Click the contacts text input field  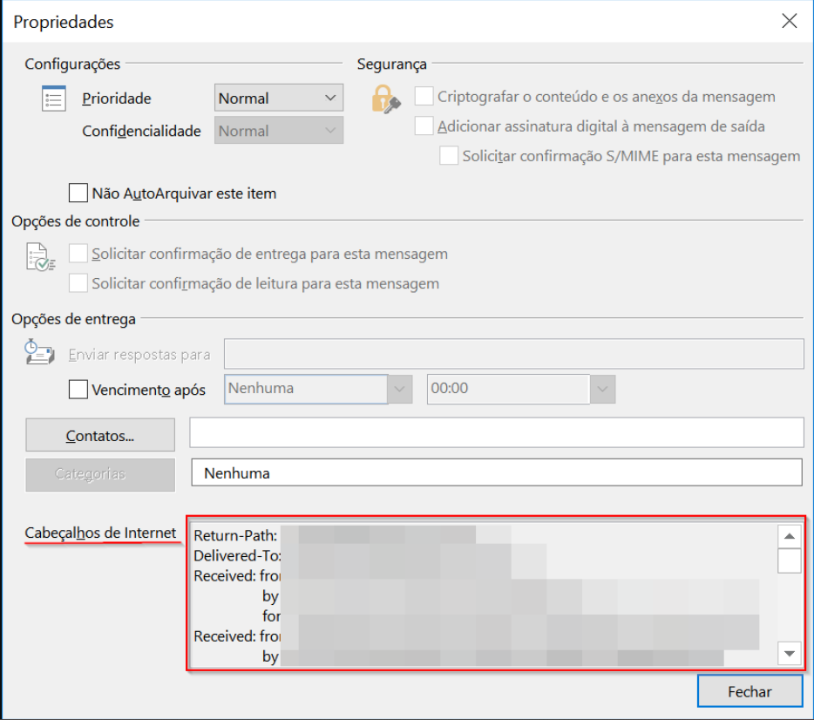click(x=497, y=432)
